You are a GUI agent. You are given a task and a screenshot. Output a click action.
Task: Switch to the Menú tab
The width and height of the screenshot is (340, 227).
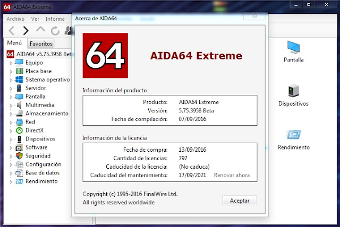tap(14, 43)
